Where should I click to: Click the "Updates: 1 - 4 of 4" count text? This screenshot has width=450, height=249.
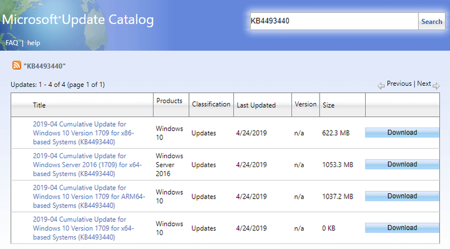[58, 85]
